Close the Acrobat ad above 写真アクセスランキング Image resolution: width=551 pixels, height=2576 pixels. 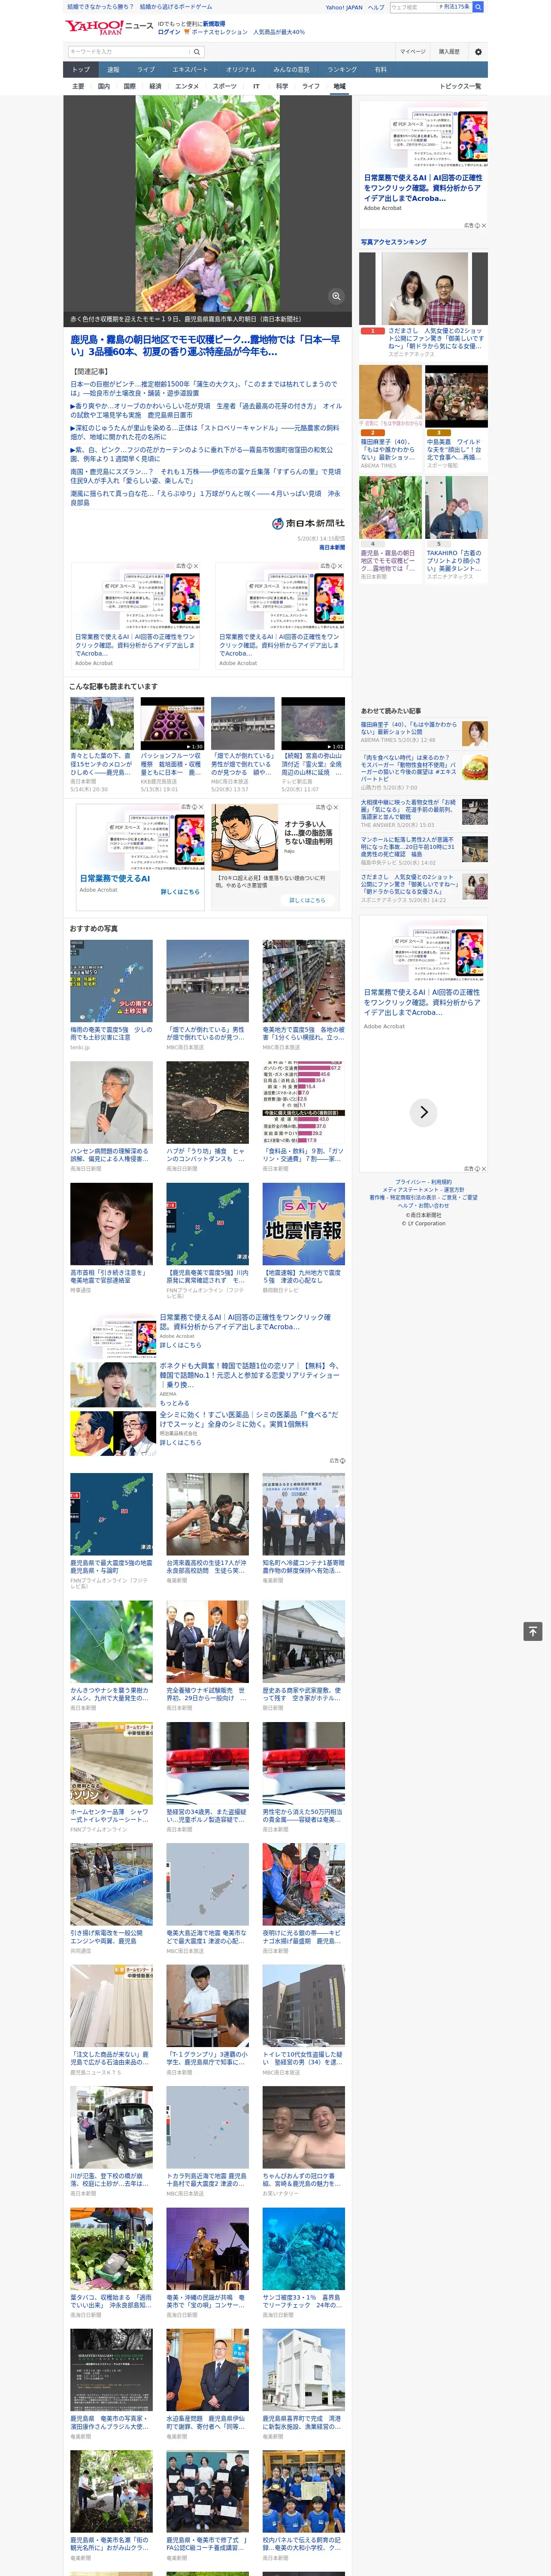pyautogui.click(x=483, y=226)
